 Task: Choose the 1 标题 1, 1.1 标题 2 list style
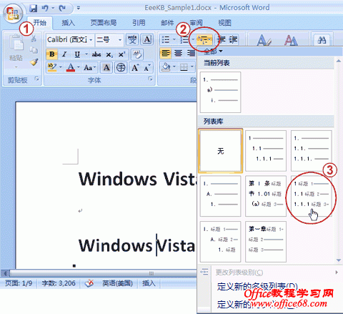[312, 196]
